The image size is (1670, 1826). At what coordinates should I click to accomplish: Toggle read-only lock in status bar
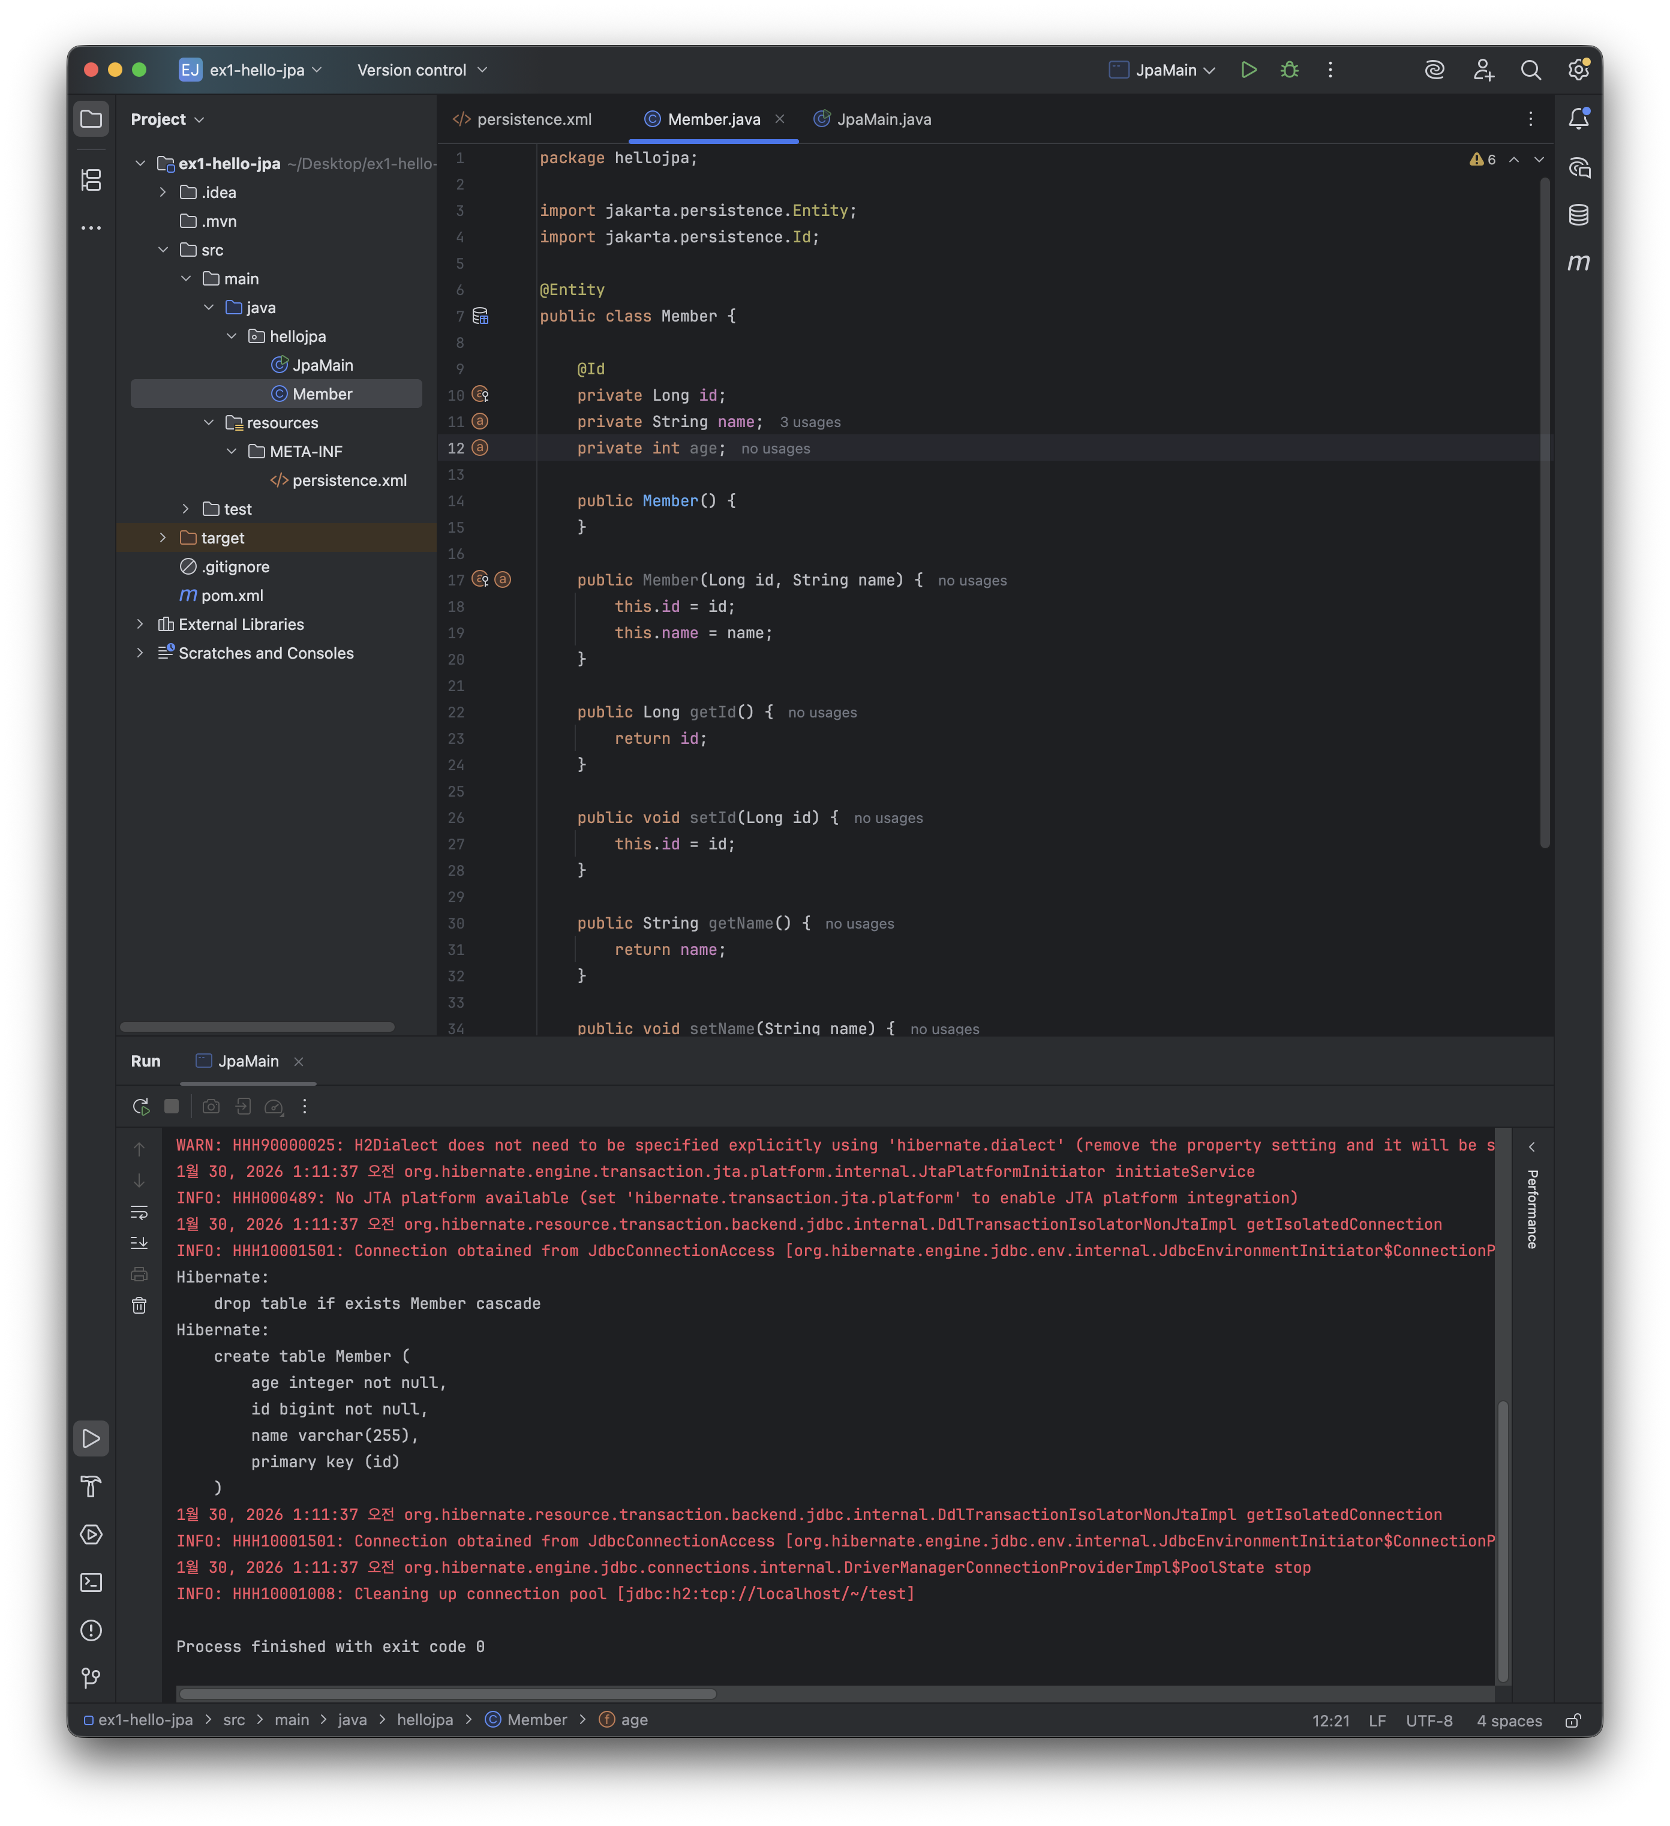pyautogui.click(x=1573, y=1720)
